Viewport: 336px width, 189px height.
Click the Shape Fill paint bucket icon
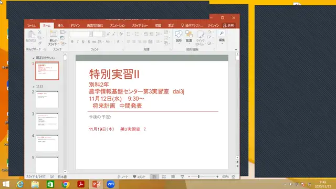[x=209, y=32]
